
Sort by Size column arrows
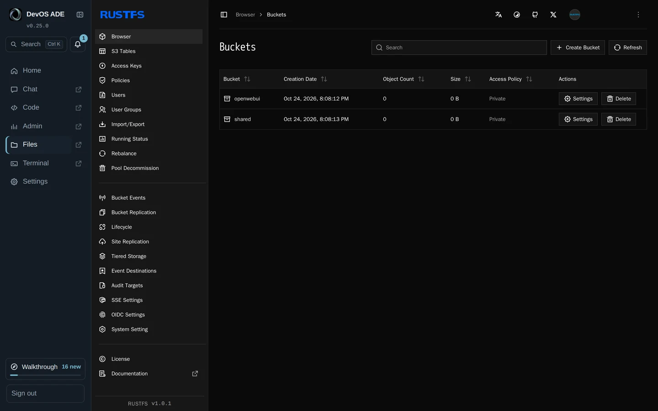tap(468, 79)
